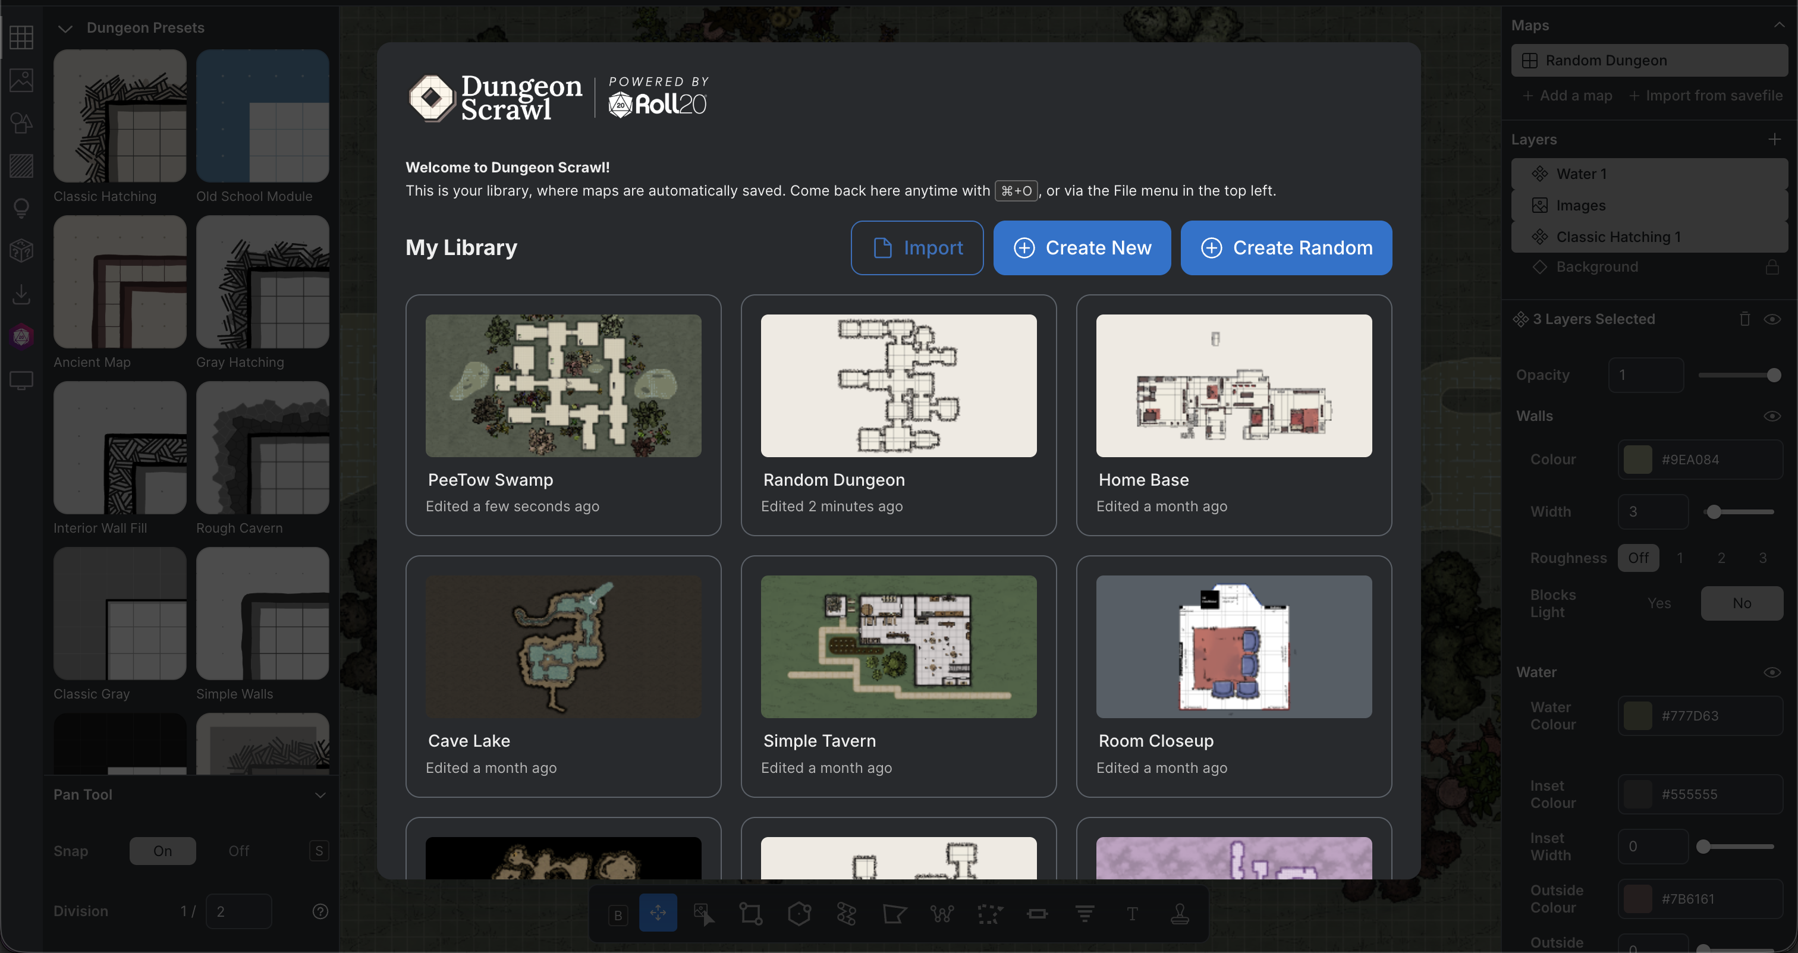The image size is (1798, 953).
Task: Click the Division input field
Action: [238, 911]
